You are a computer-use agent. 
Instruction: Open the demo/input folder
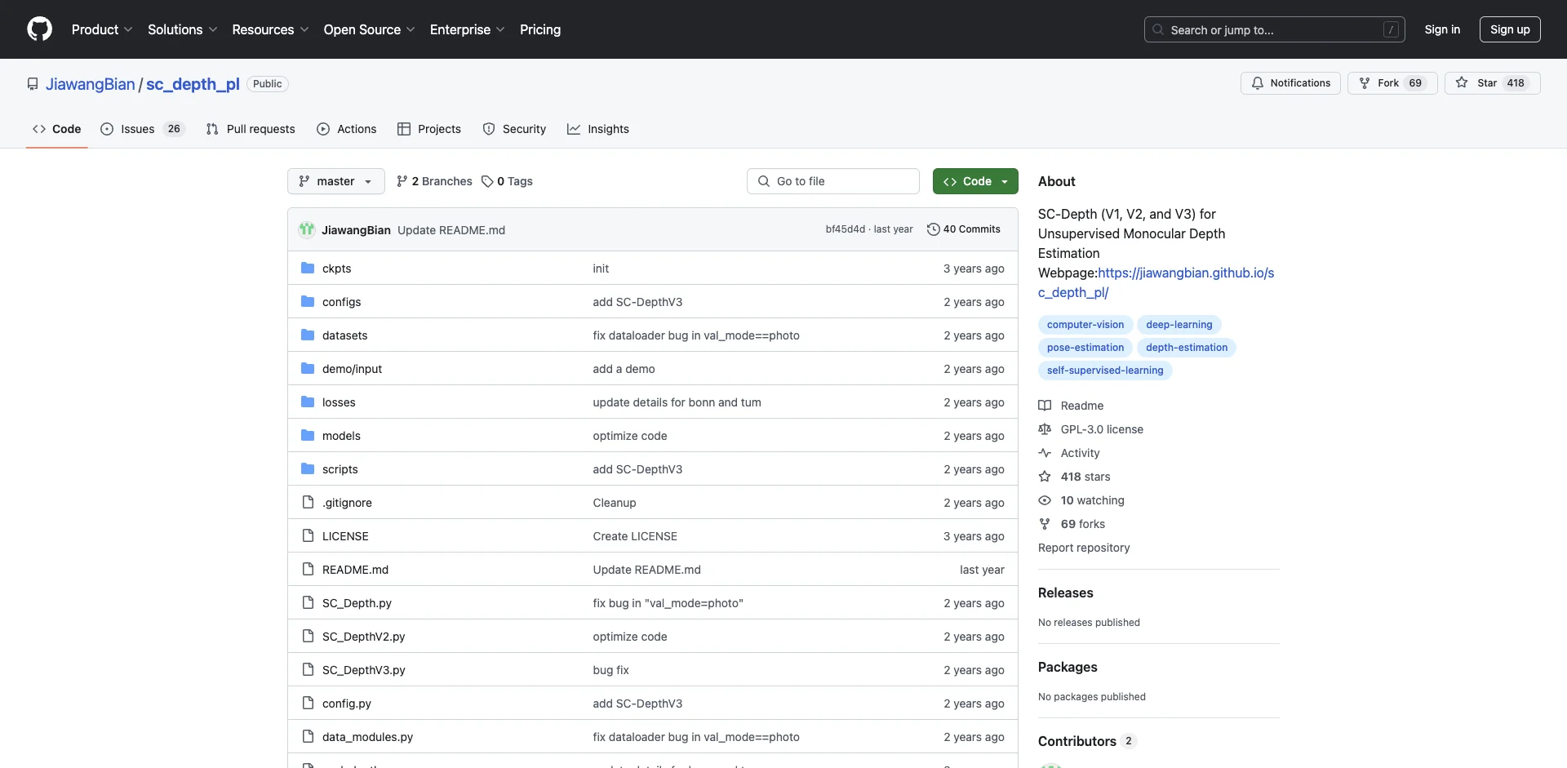[352, 369]
